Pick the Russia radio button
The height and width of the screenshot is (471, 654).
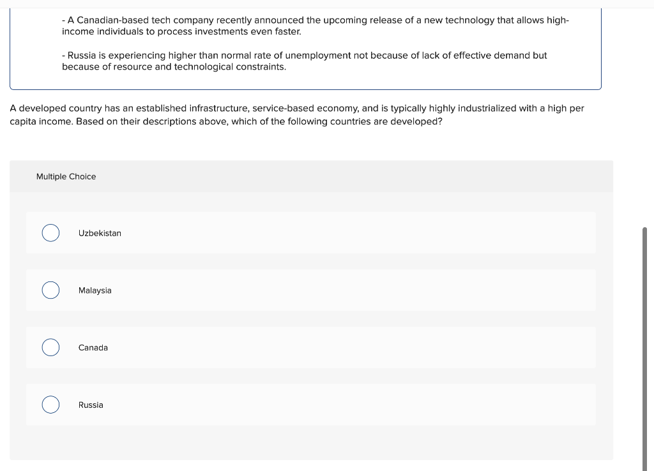pyautogui.click(x=50, y=405)
